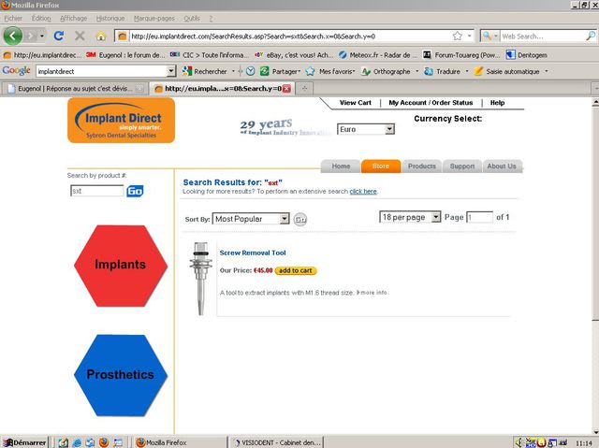This screenshot has width=599, height=448.
Task: Click the Screw Removal Tool product image
Action: pyautogui.click(x=199, y=280)
